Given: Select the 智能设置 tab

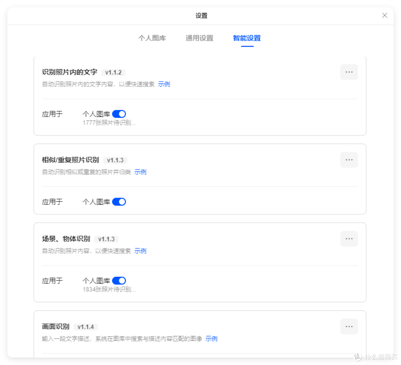Looking at the screenshot, I should pos(247,38).
